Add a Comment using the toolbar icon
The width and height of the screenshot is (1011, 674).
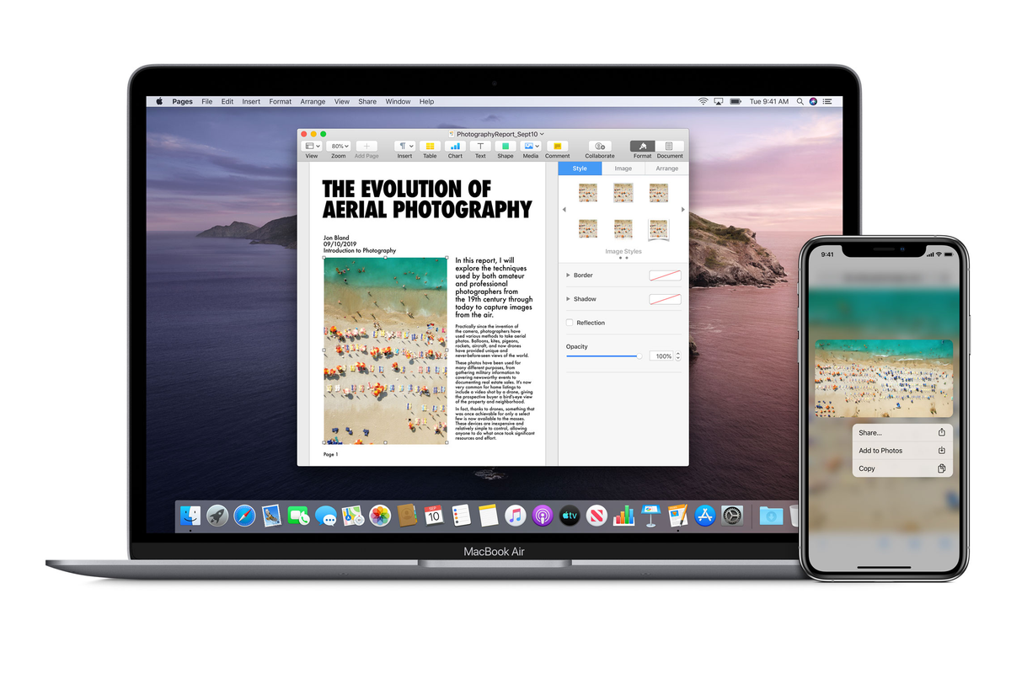[x=557, y=147]
